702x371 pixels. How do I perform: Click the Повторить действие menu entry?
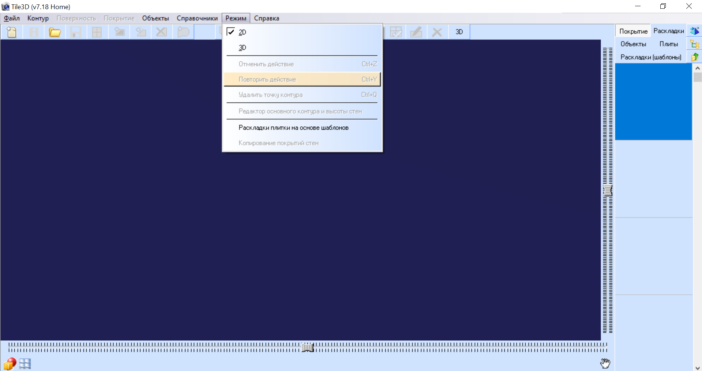tap(302, 79)
